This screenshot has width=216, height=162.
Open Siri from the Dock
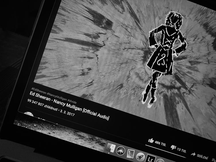pos(121,151)
